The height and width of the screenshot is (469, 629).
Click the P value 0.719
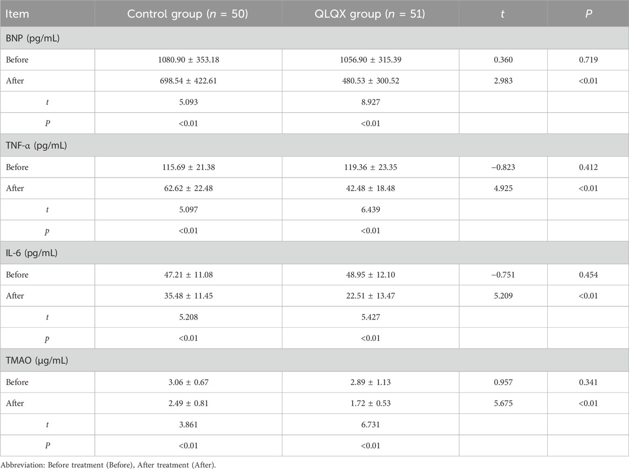click(588, 59)
